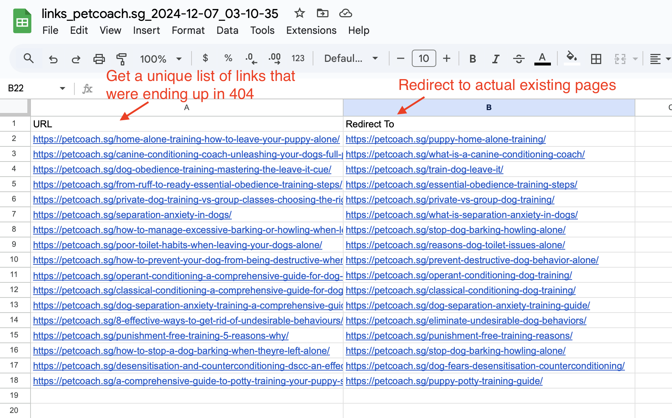This screenshot has height=418, width=672.
Task: Activate the paint format tool
Action: (x=121, y=59)
